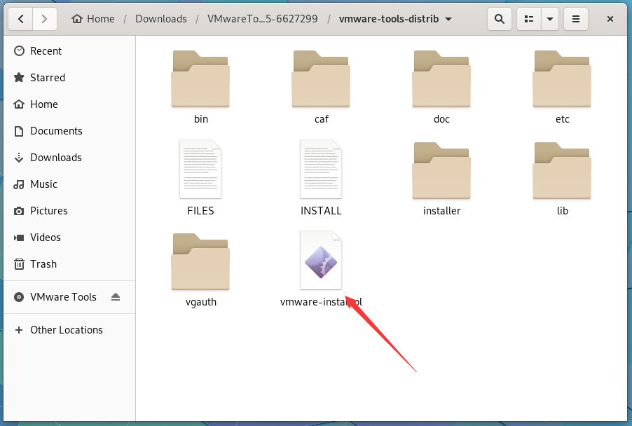Open Documents in the sidebar
This screenshot has width=632, height=426.
(69, 130)
